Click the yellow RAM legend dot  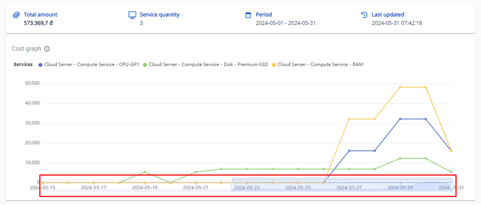pos(274,65)
